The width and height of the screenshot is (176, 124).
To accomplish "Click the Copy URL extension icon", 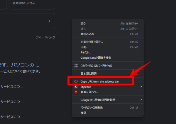I will 76,81.
